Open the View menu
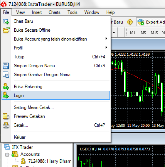This screenshot has height=167, width=165. tap(20, 12)
